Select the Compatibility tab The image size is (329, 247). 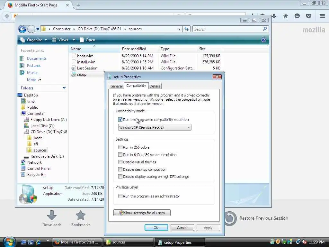[x=136, y=86]
